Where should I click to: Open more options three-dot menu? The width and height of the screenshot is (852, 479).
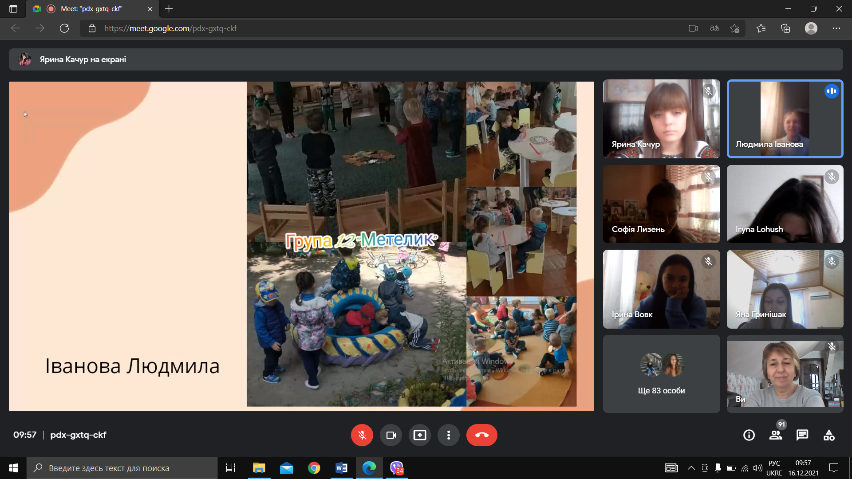pyautogui.click(x=449, y=435)
